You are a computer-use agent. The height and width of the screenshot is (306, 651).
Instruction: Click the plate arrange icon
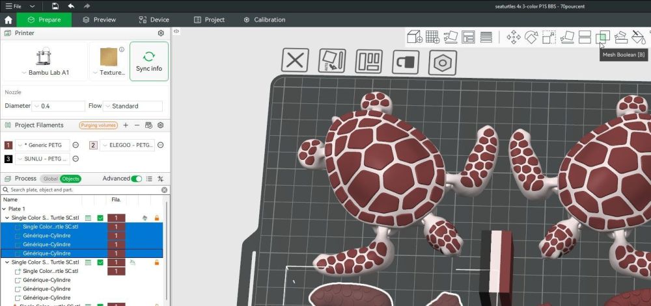(x=368, y=61)
